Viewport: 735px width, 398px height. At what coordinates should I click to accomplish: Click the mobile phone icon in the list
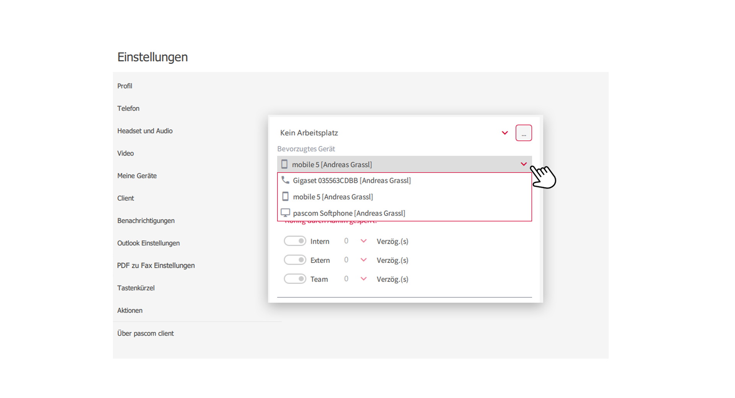(x=285, y=196)
